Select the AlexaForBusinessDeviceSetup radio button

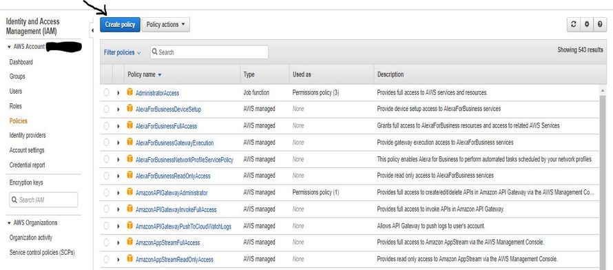(x=106, y=110)
